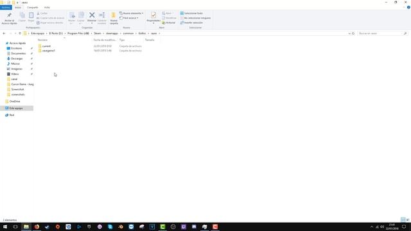
Task: Go back with the back arrow
Action: [4, 33]
